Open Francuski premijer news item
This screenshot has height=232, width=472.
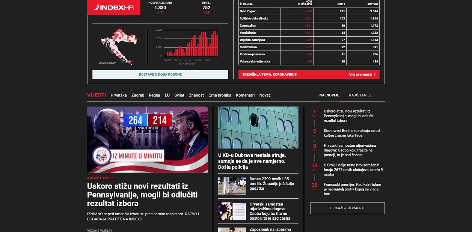[x=352, y=189]
